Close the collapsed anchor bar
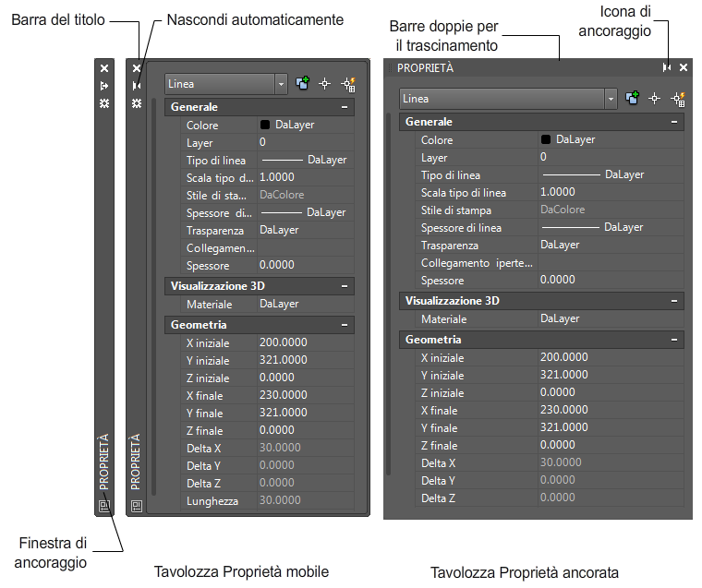The height and width of the screenshot is (588, 702). [x=104, y=68]
